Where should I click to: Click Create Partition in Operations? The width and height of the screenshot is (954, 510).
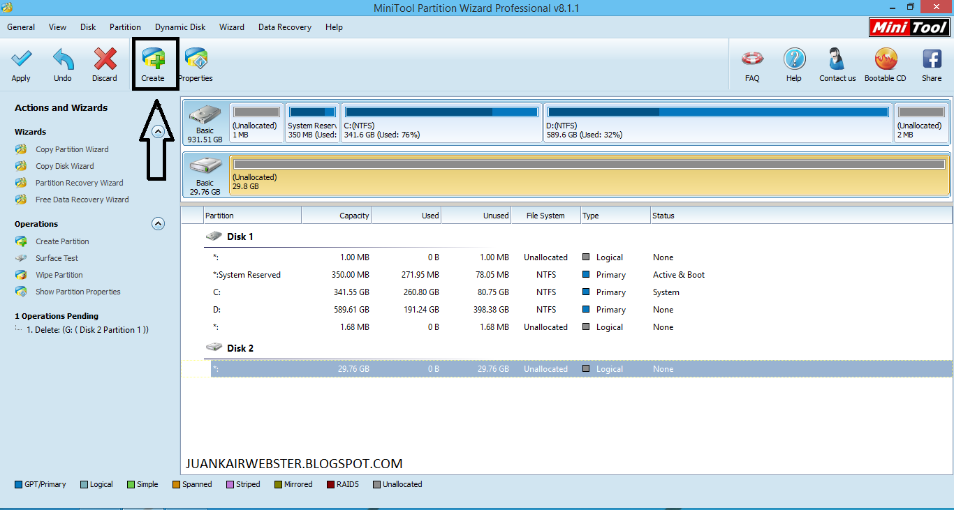point(62,241)
